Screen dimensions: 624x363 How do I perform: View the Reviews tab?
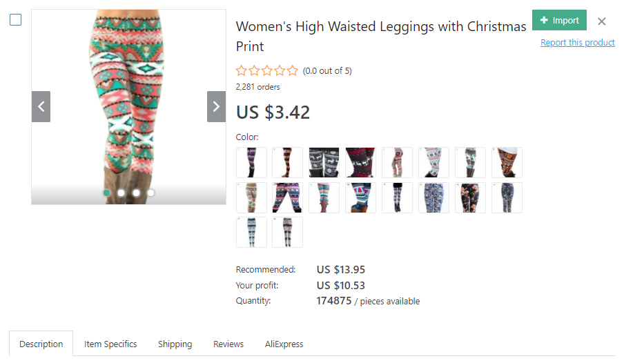[228, 344]
